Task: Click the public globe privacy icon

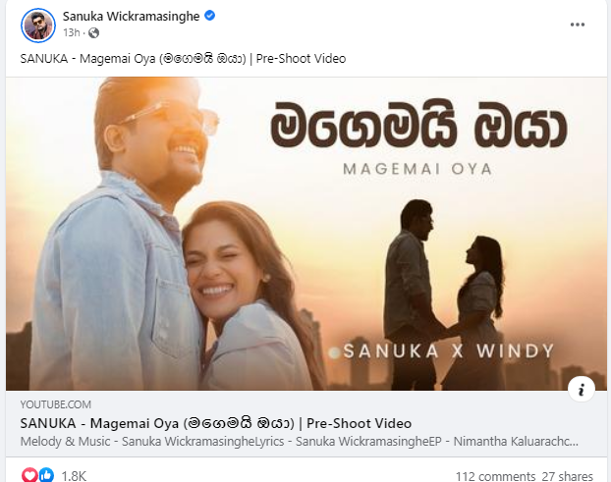Action: 93,32
